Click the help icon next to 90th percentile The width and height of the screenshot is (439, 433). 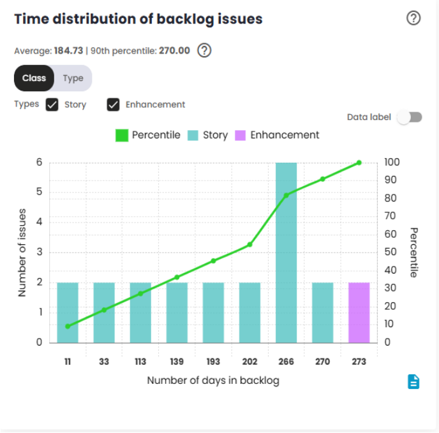coord(204,50)
